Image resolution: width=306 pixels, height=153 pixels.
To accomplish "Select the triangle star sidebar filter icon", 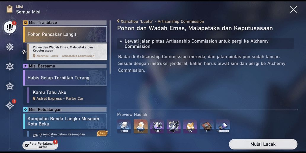I will click(10, 66).
